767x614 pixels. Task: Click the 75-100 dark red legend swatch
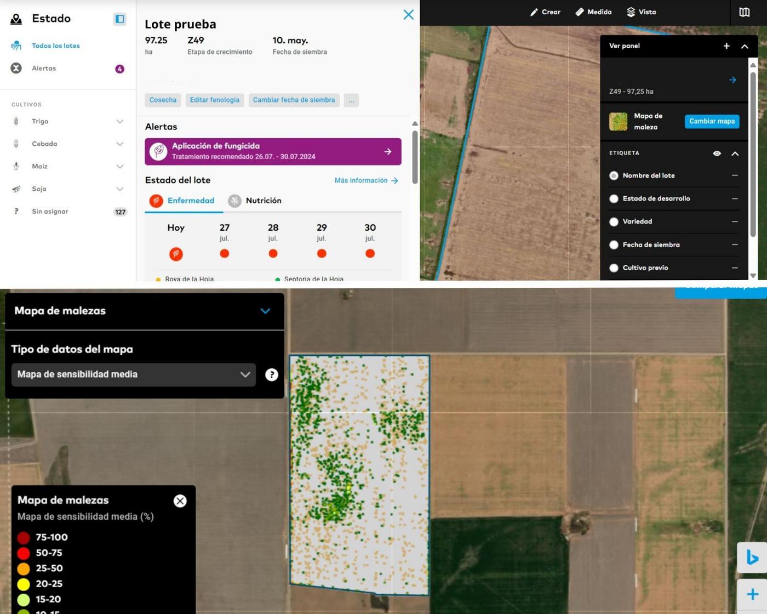tap(24, 537)
